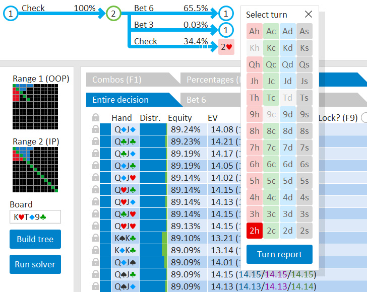Image resolution: width=367 pixels, height=292 pixels.
Task: Click the Build tree button
Action: (35, 239)
